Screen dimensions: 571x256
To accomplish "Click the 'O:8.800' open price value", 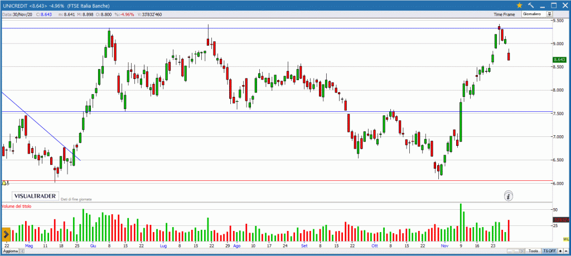I will pos(104,14).
